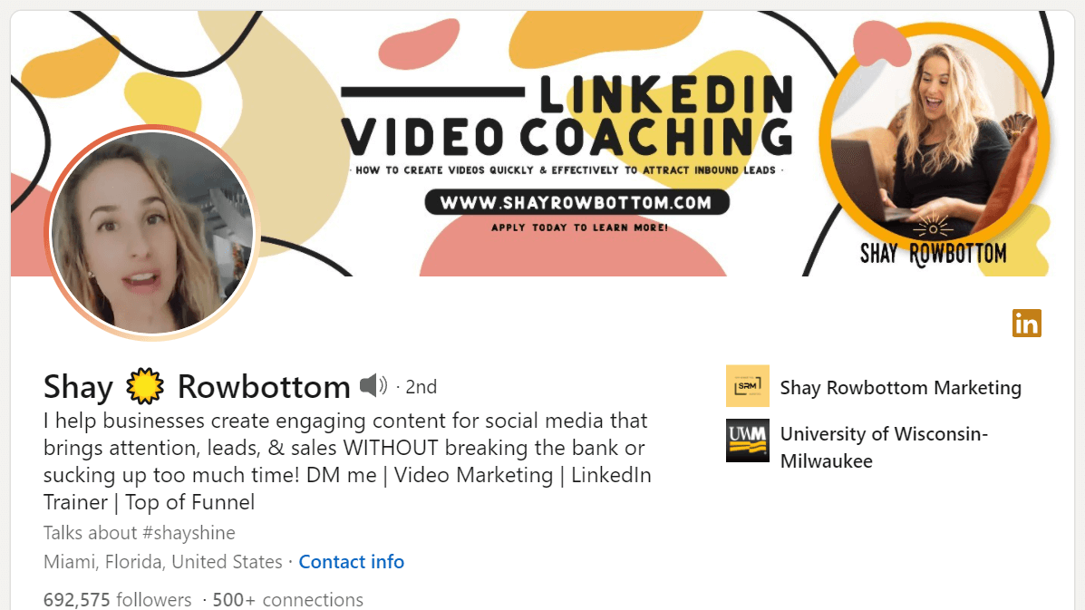The image size is (1085, 610).
Task: Play the name pronunciation speaker icon
Action: 373,385
